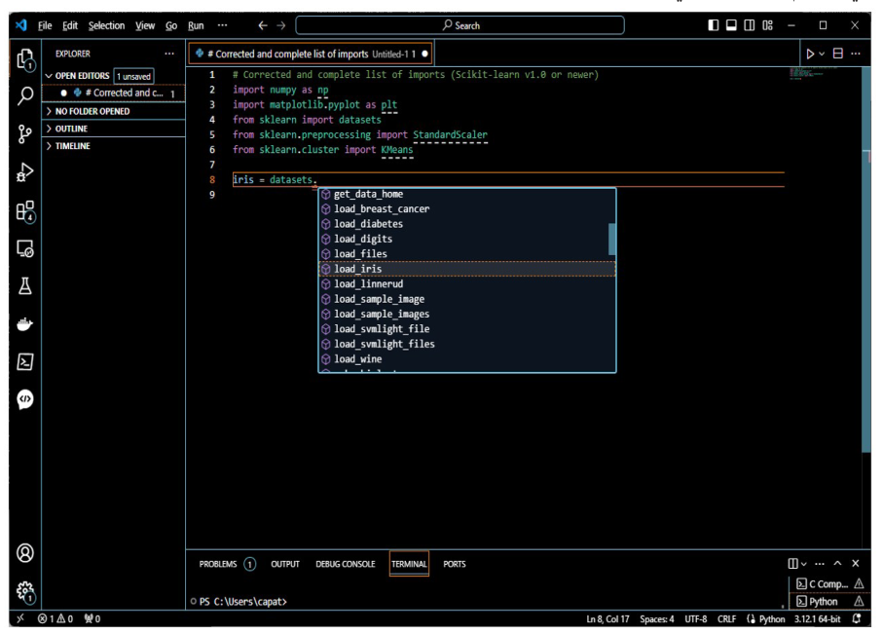Open the run button dropdown arrow
This screenshot has height=634, width=883.
pos(822,54)
